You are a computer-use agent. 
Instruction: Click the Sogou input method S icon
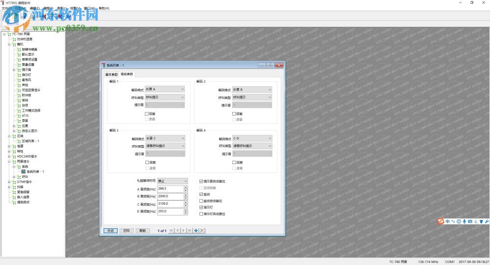point(441,221)
